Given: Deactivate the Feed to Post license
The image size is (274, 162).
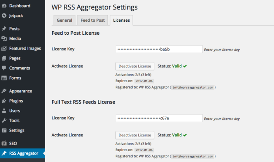Looking at the screenshot, I should (x=135, y=66).
